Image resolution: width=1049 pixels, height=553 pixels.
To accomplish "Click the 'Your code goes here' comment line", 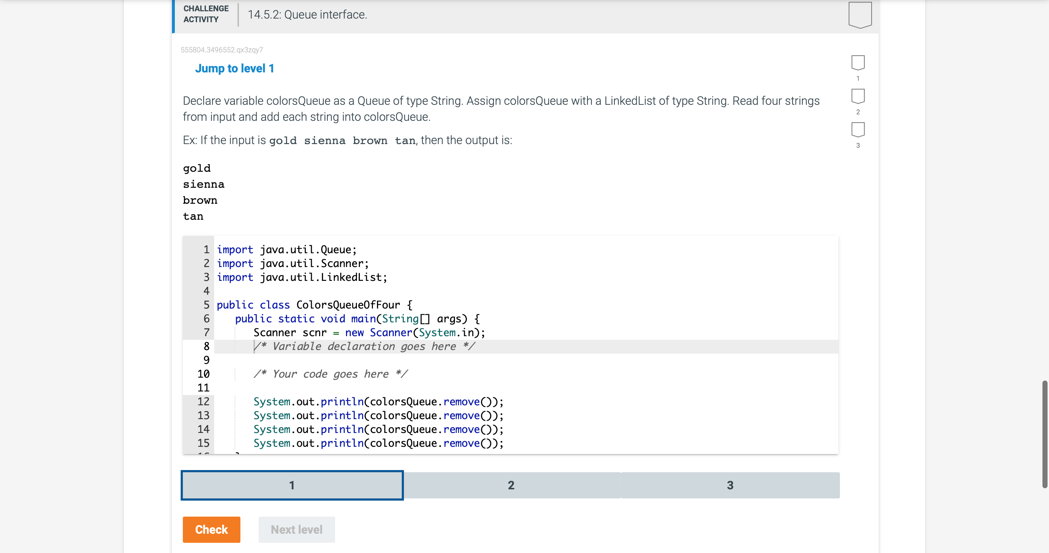I will coord(330,374).
